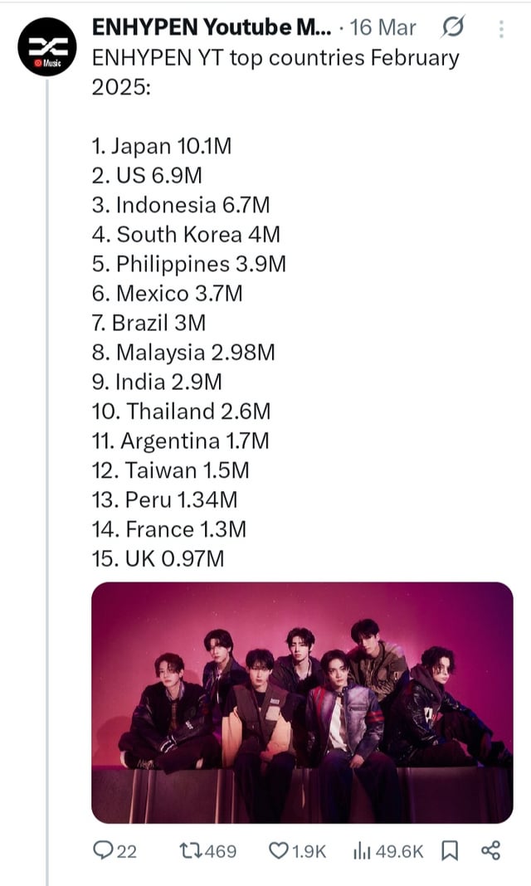Repost using the retweet arrows icon
This screenshot has height=886, width=531.
click(189, 850)
